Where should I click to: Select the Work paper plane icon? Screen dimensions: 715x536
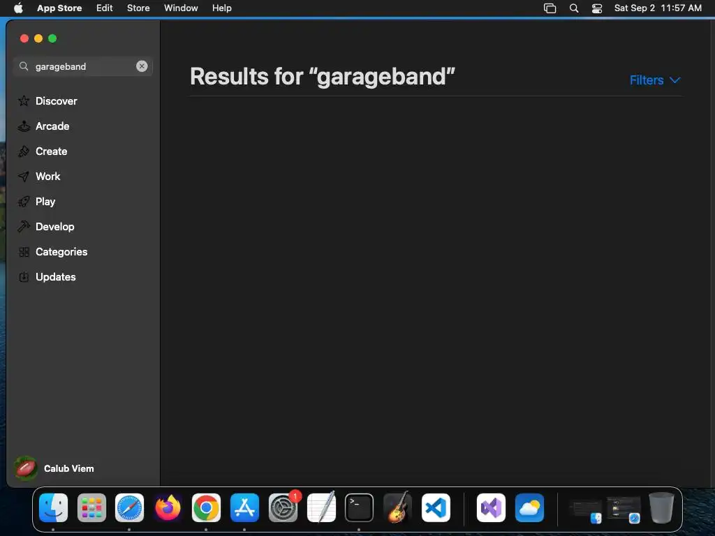(24, 177)
